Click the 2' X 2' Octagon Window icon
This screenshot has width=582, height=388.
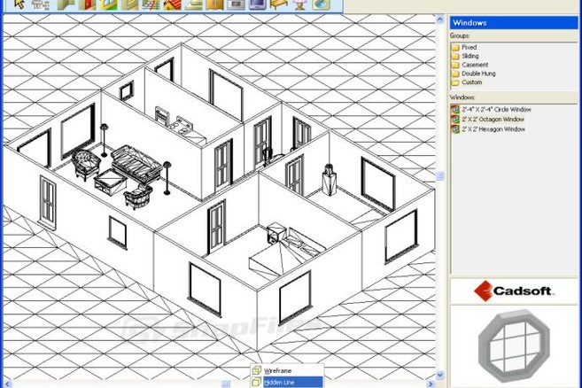click(x=455, y=120)
